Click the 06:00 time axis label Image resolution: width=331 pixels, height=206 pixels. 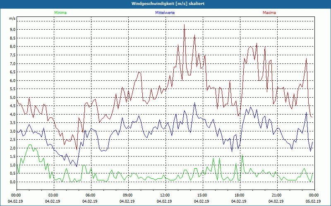pos(91,195)
